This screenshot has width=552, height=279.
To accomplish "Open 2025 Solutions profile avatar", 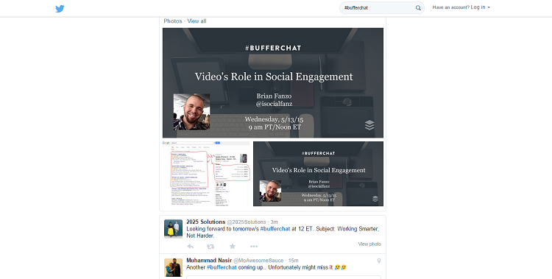I will pyautogui.click(x=173, y=229).
